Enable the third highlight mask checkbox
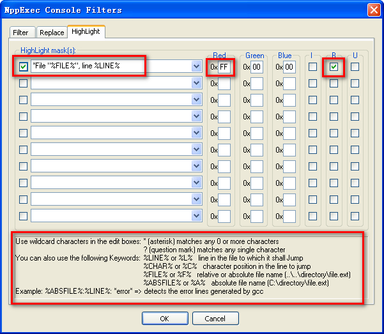The height and width of the screenshot is (334, 384). [x=23, y=100]
